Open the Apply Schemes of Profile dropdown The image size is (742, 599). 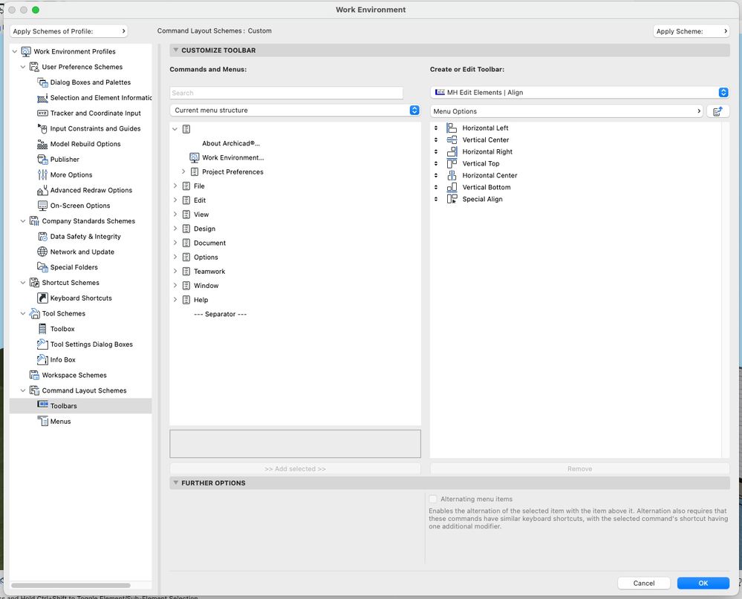[68, 31]
